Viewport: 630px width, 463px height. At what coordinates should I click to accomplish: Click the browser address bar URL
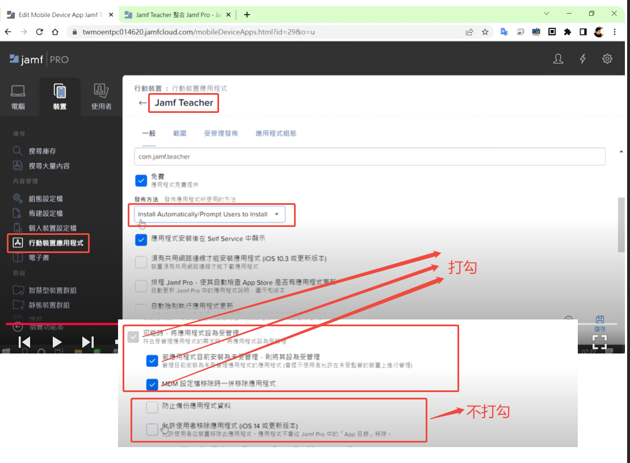(199, 32)
